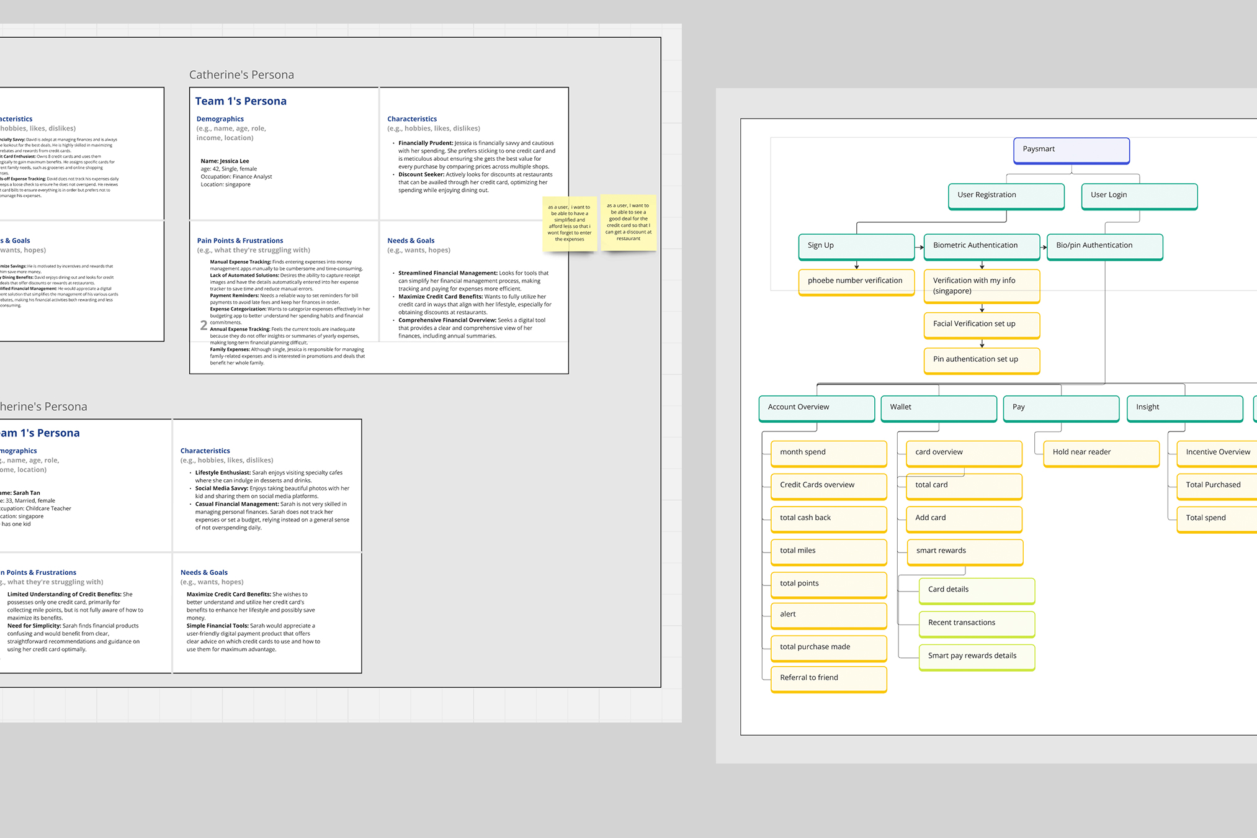Select the smart rewards node
This screenshot has width=1257, height=838.
[964, 551]
